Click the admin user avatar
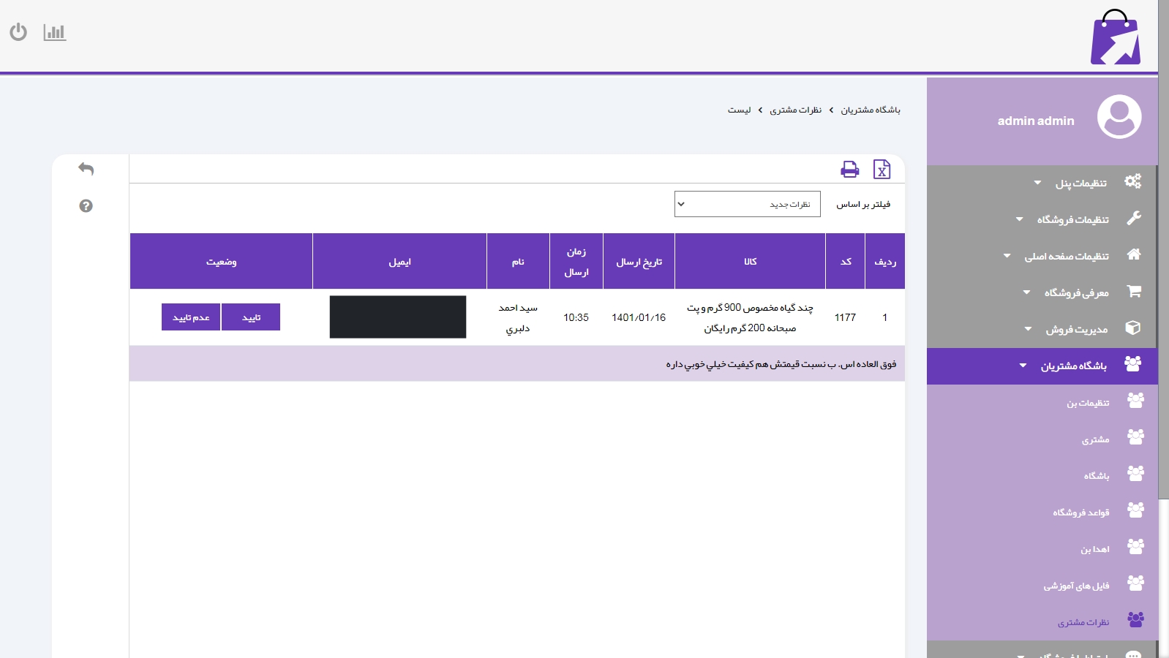This screenshot has width=1169, height=658. pyautogui.click(x=1119, y=117)
